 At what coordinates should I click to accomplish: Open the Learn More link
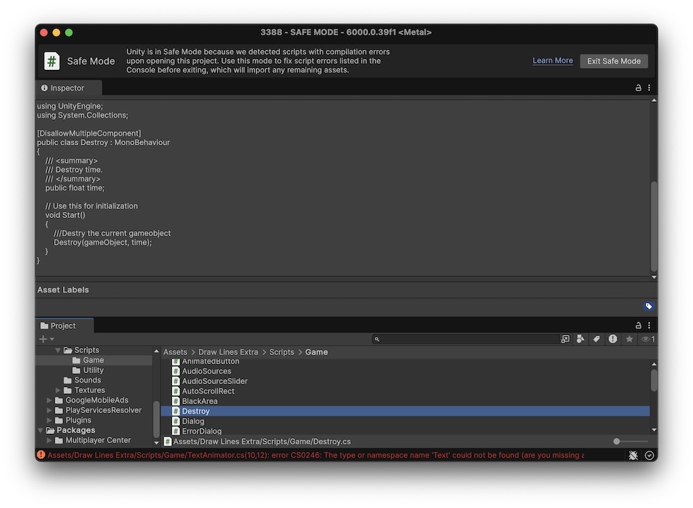(552, 61)
